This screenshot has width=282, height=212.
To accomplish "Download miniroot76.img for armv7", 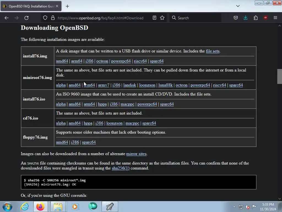I will 104,85.
